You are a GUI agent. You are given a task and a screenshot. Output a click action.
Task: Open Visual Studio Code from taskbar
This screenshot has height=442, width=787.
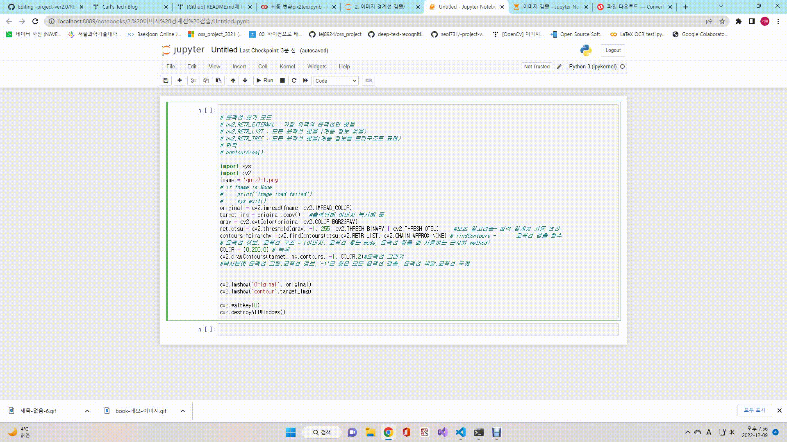461,432
